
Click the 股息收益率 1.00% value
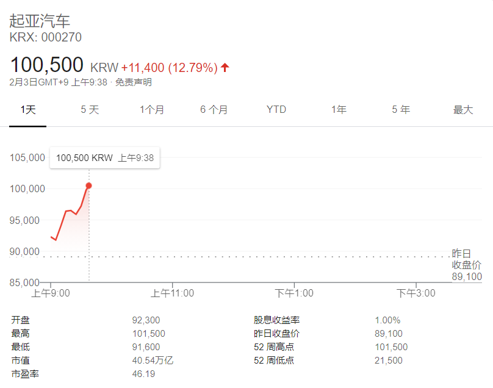[387, 320]
